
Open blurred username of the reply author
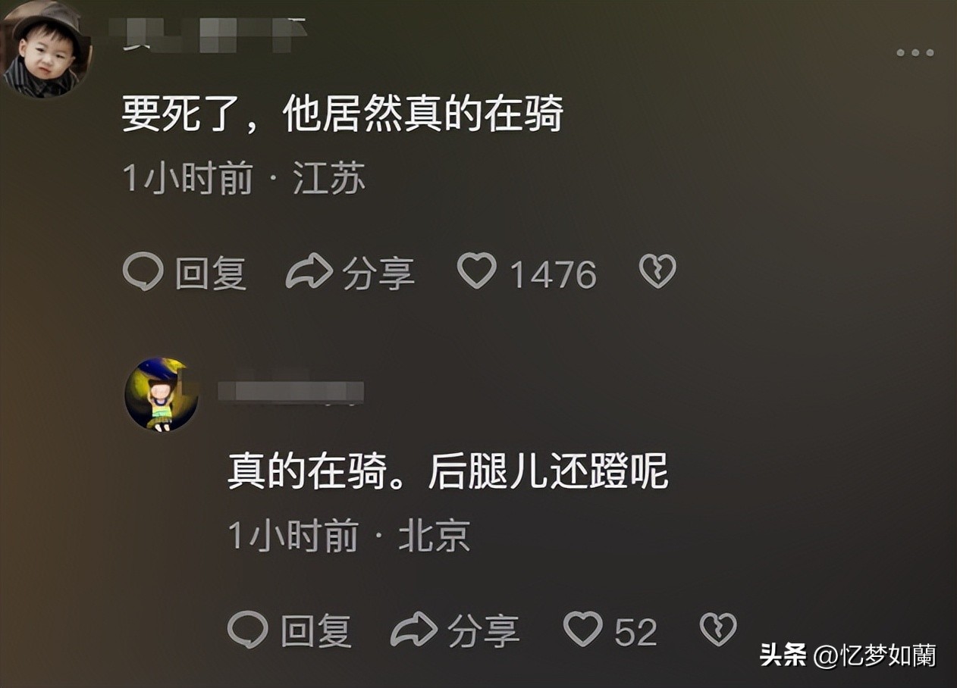coord(290,392)
